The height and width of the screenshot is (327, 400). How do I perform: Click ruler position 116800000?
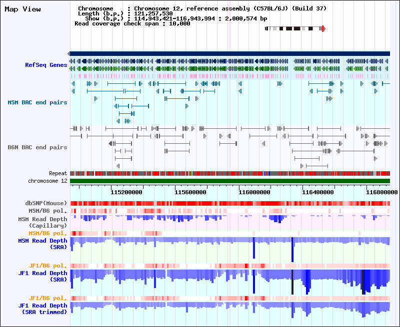pyautogui.click(x=382, y=192)
